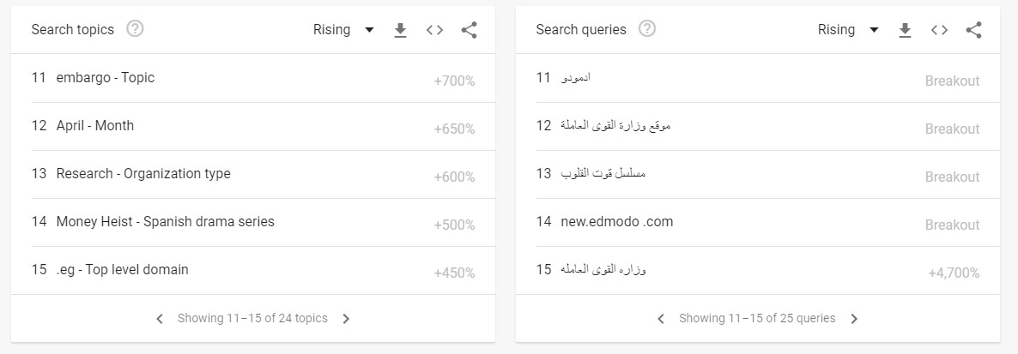Open the April - Month topic

253,127
